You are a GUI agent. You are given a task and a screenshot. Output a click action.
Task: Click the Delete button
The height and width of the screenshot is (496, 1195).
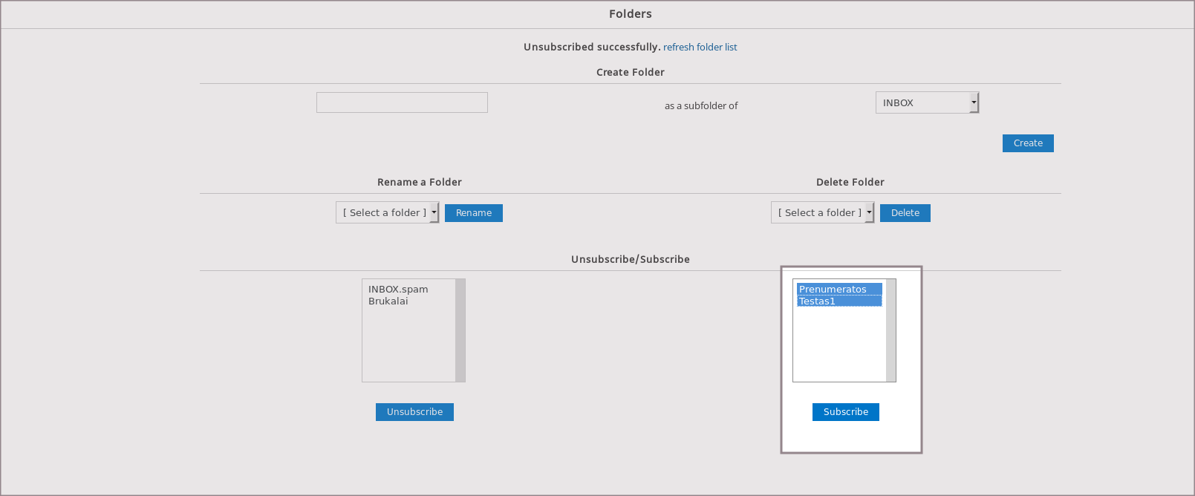pos(905,213)
